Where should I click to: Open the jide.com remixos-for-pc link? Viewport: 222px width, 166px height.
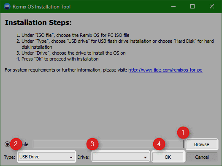165,70
